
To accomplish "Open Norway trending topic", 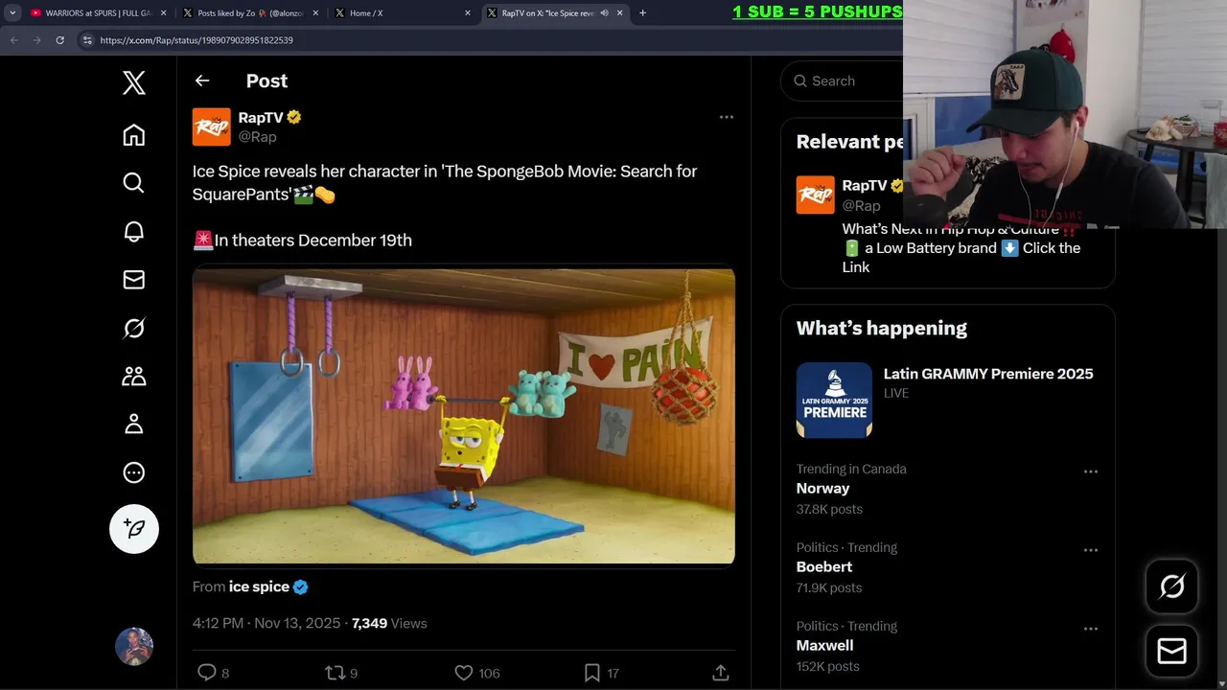I will pyautogui.click(x=823, y=489).
